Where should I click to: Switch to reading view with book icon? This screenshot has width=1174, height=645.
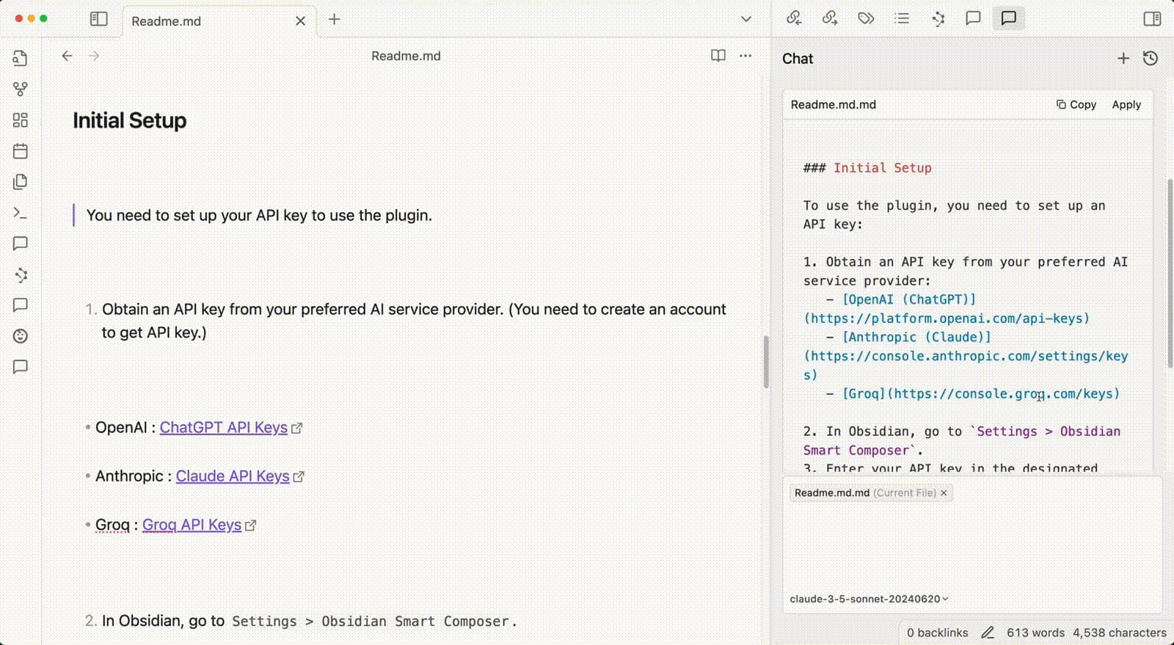pyautogui.click(x=718, y=56)
